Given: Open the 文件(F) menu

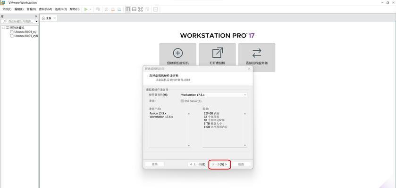Looking at the screenshot, I should [7, 9].
